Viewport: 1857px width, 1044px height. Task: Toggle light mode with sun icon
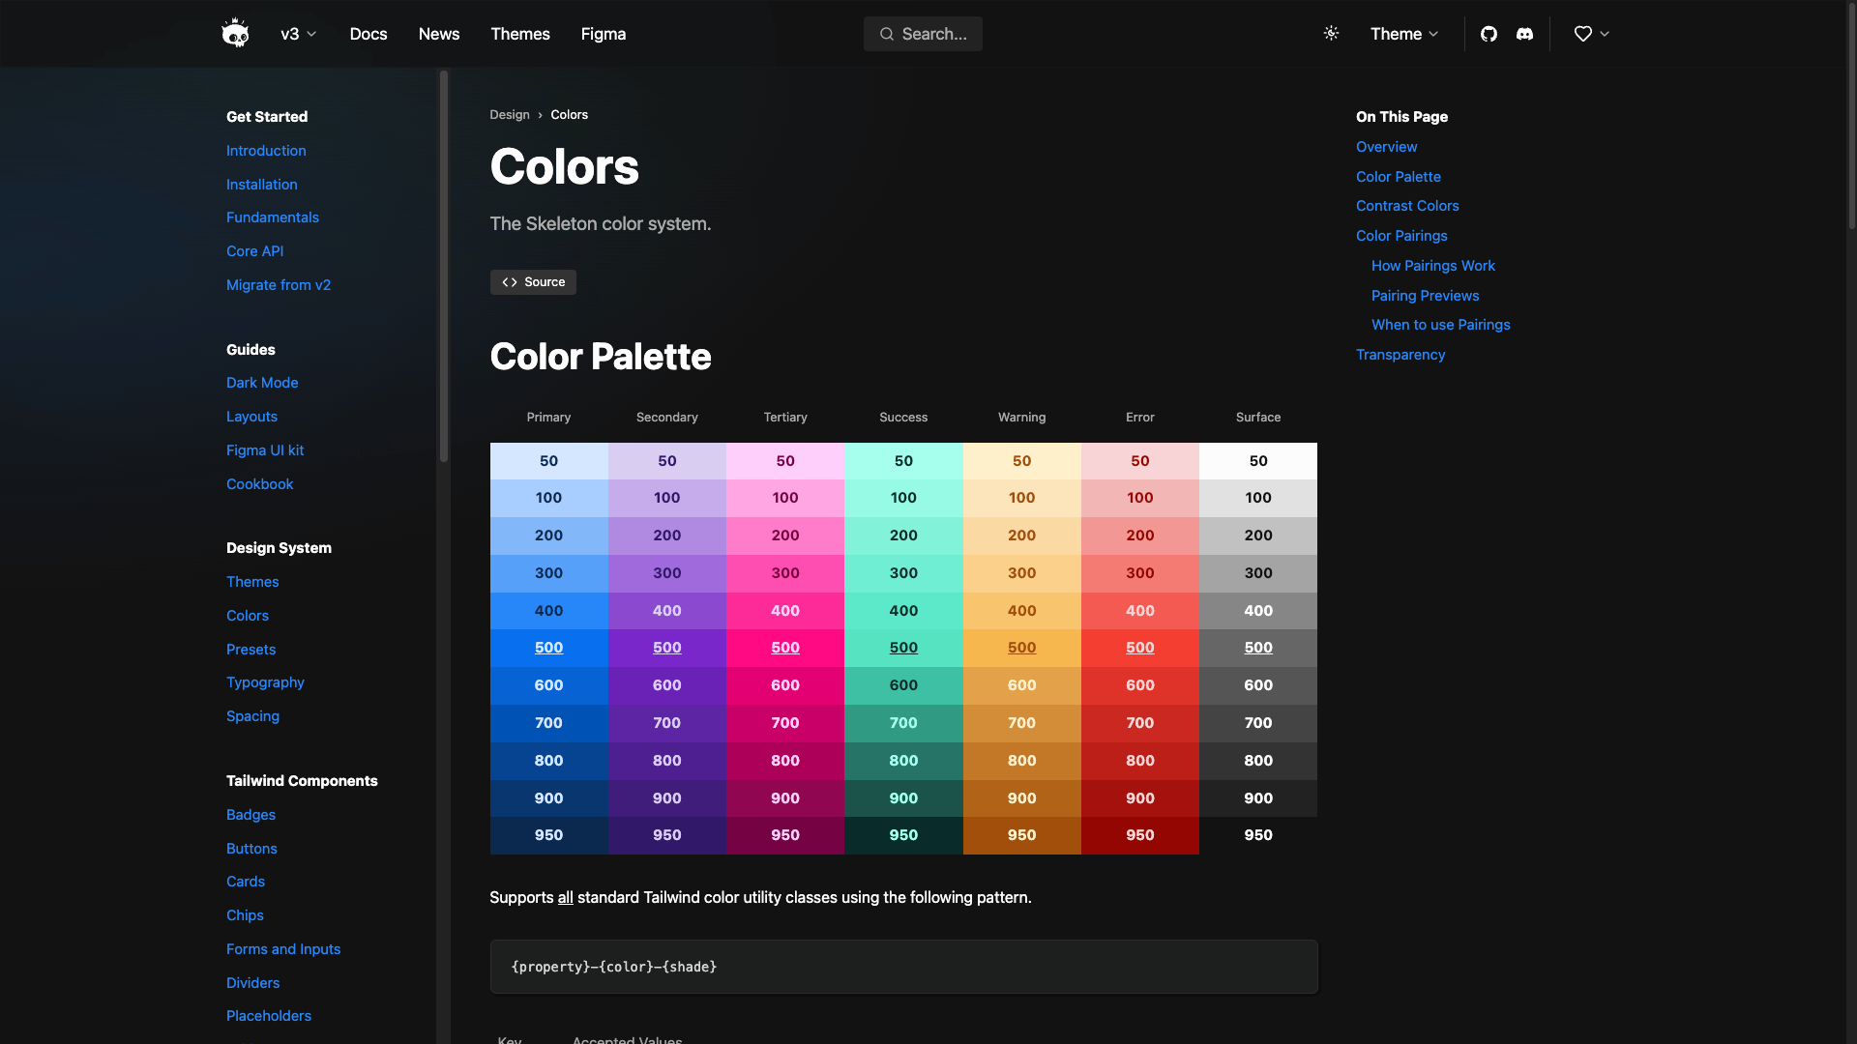(x=1331, y=34)
